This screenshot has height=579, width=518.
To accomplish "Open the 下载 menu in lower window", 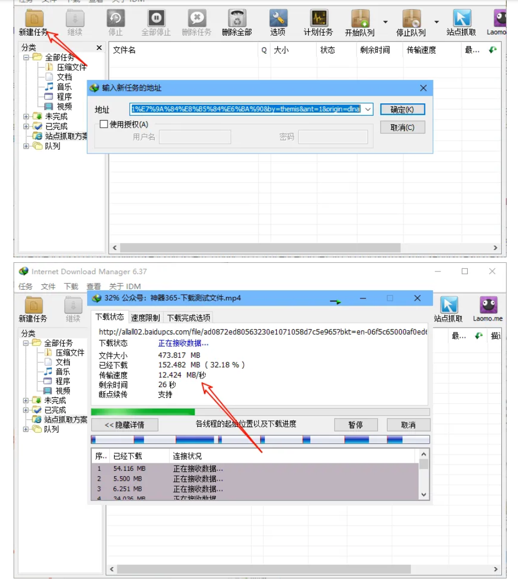I will point(71,287).
